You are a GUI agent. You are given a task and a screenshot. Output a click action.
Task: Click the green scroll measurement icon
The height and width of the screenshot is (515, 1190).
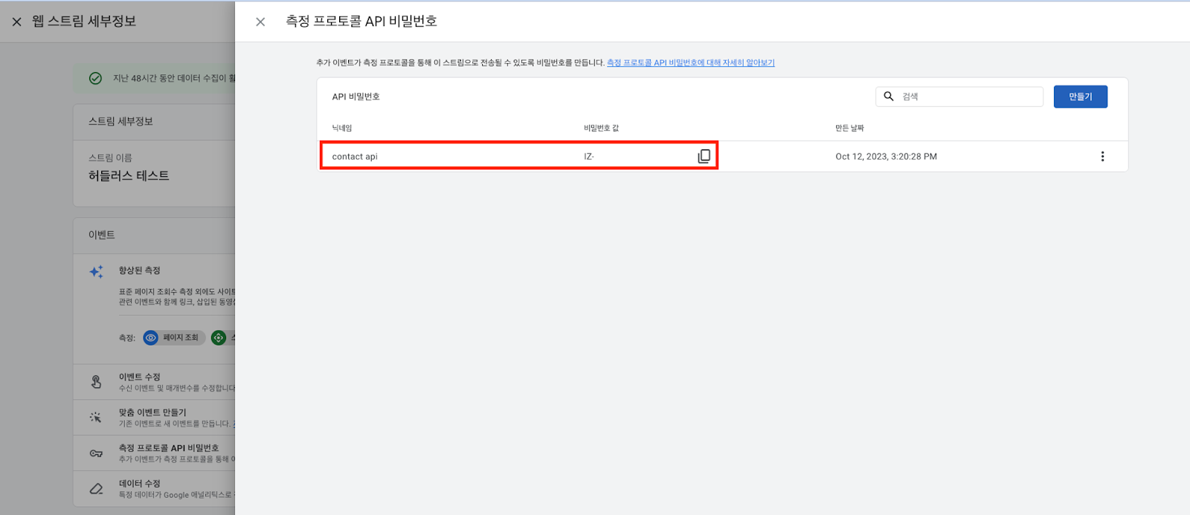pos(219,337)
